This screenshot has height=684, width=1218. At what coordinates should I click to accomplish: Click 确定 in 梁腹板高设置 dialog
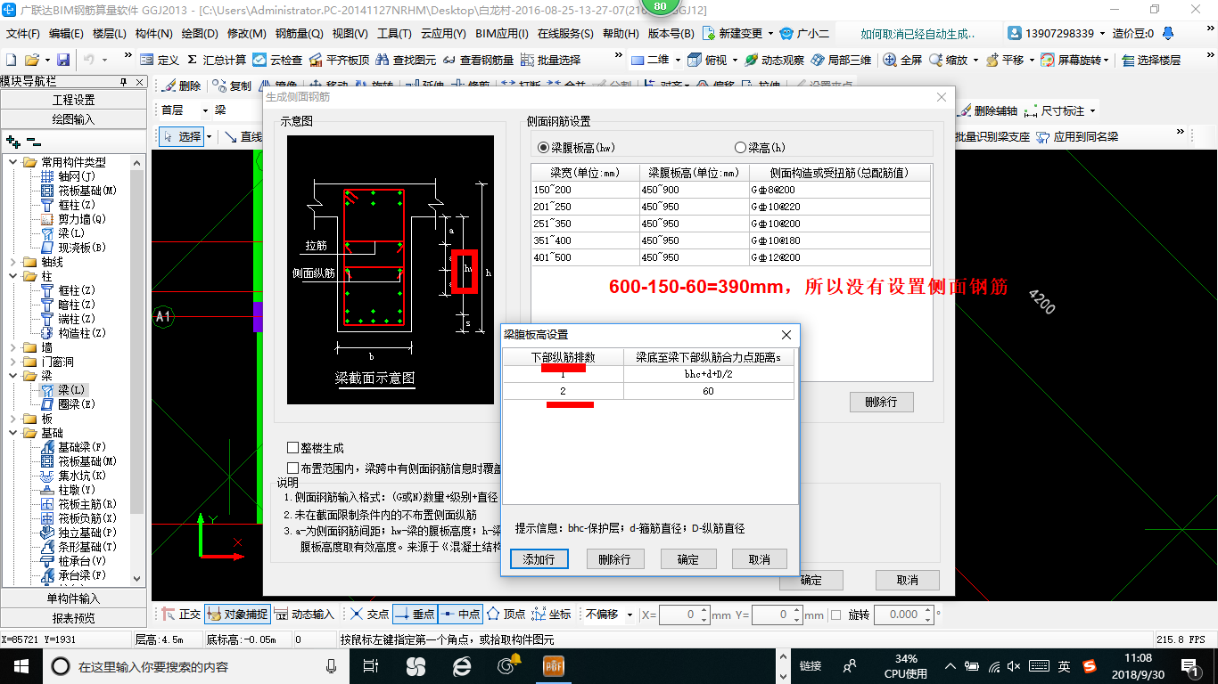pos(688,559)
